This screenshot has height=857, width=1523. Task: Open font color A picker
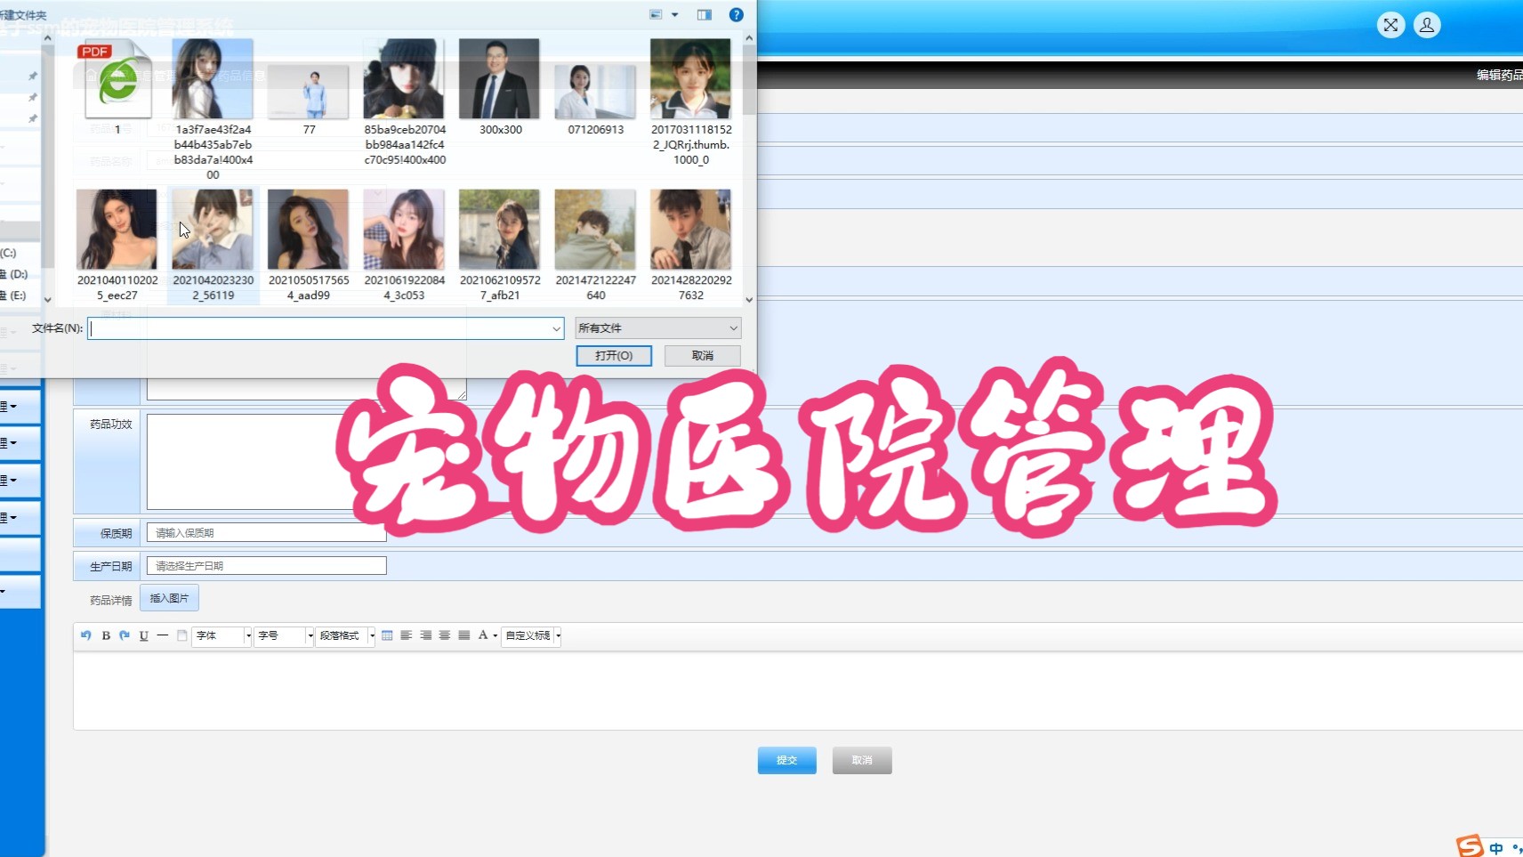pos(483,635)
